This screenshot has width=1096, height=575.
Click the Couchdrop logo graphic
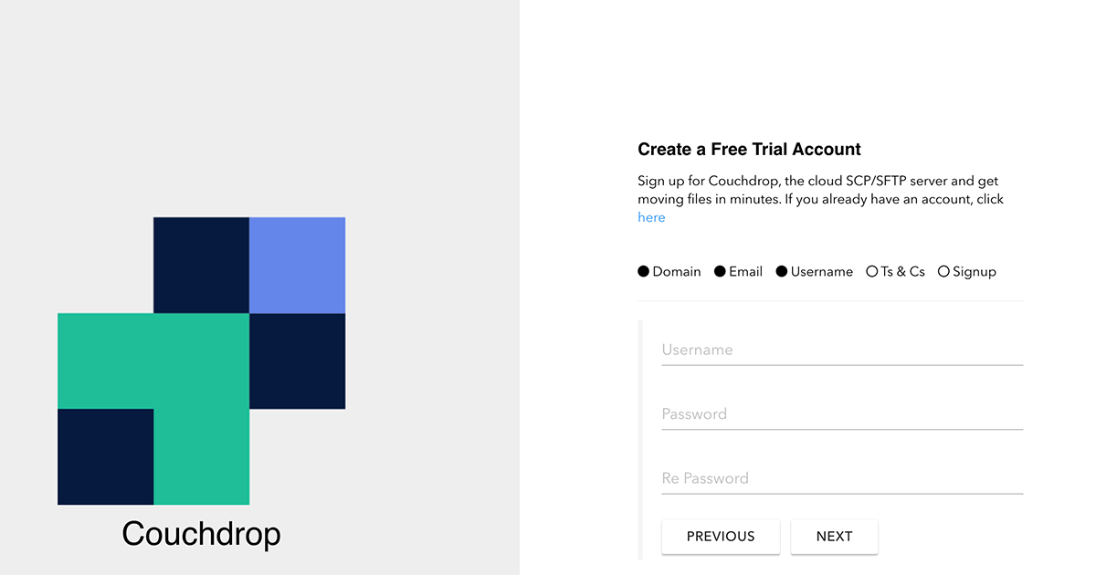point(201,361)
